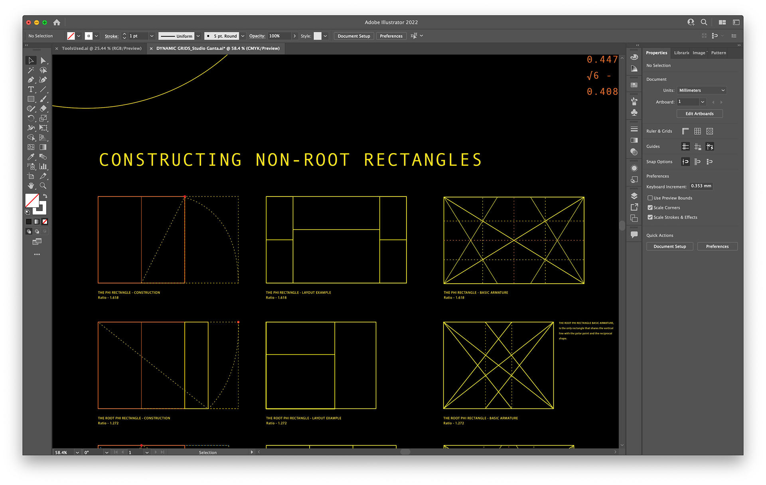Click Document Setup under Quick Actions
The image size is (766, 485).
point(669,246)
